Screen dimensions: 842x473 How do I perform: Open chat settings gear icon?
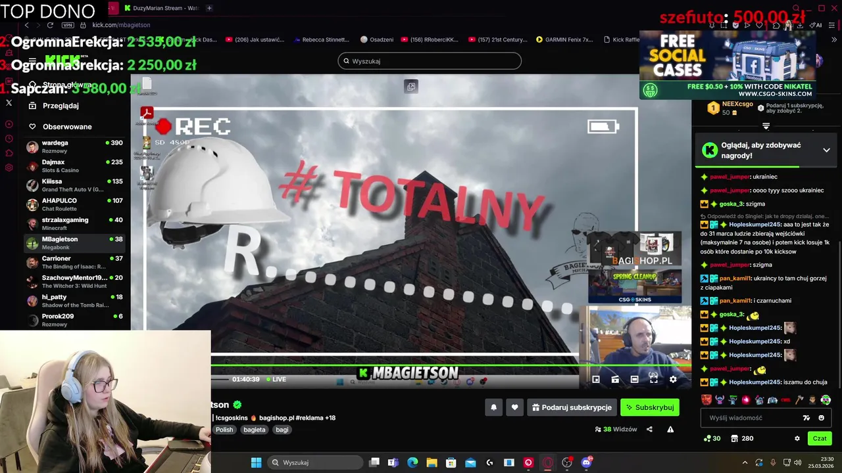point(797,438)
